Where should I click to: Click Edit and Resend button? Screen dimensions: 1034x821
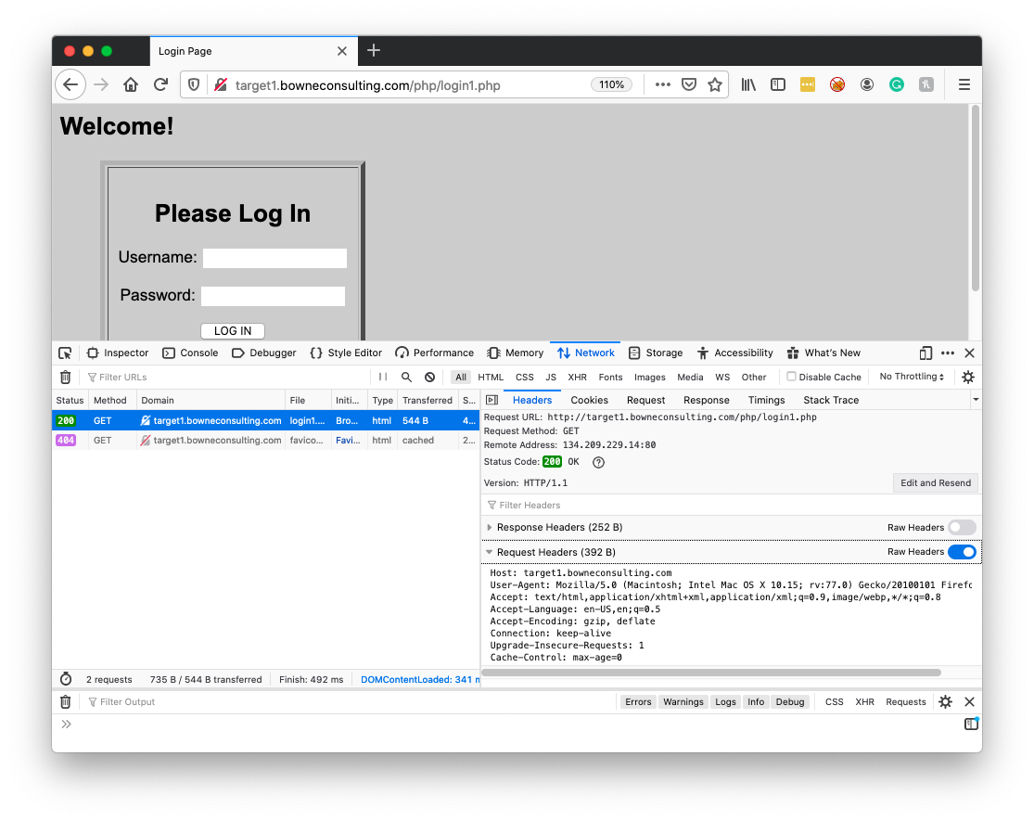coord(935,482)
